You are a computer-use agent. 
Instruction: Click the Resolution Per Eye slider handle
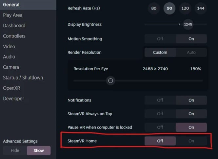pyautogui.click(x=111, y=81)
